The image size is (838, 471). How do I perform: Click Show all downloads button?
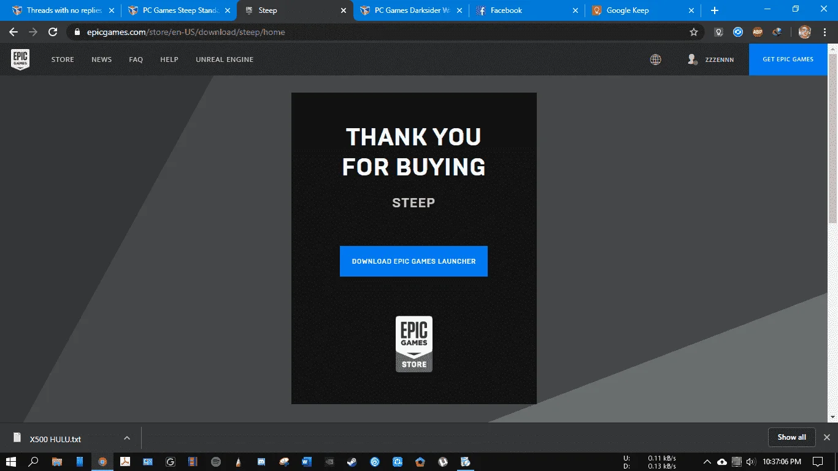792,437
